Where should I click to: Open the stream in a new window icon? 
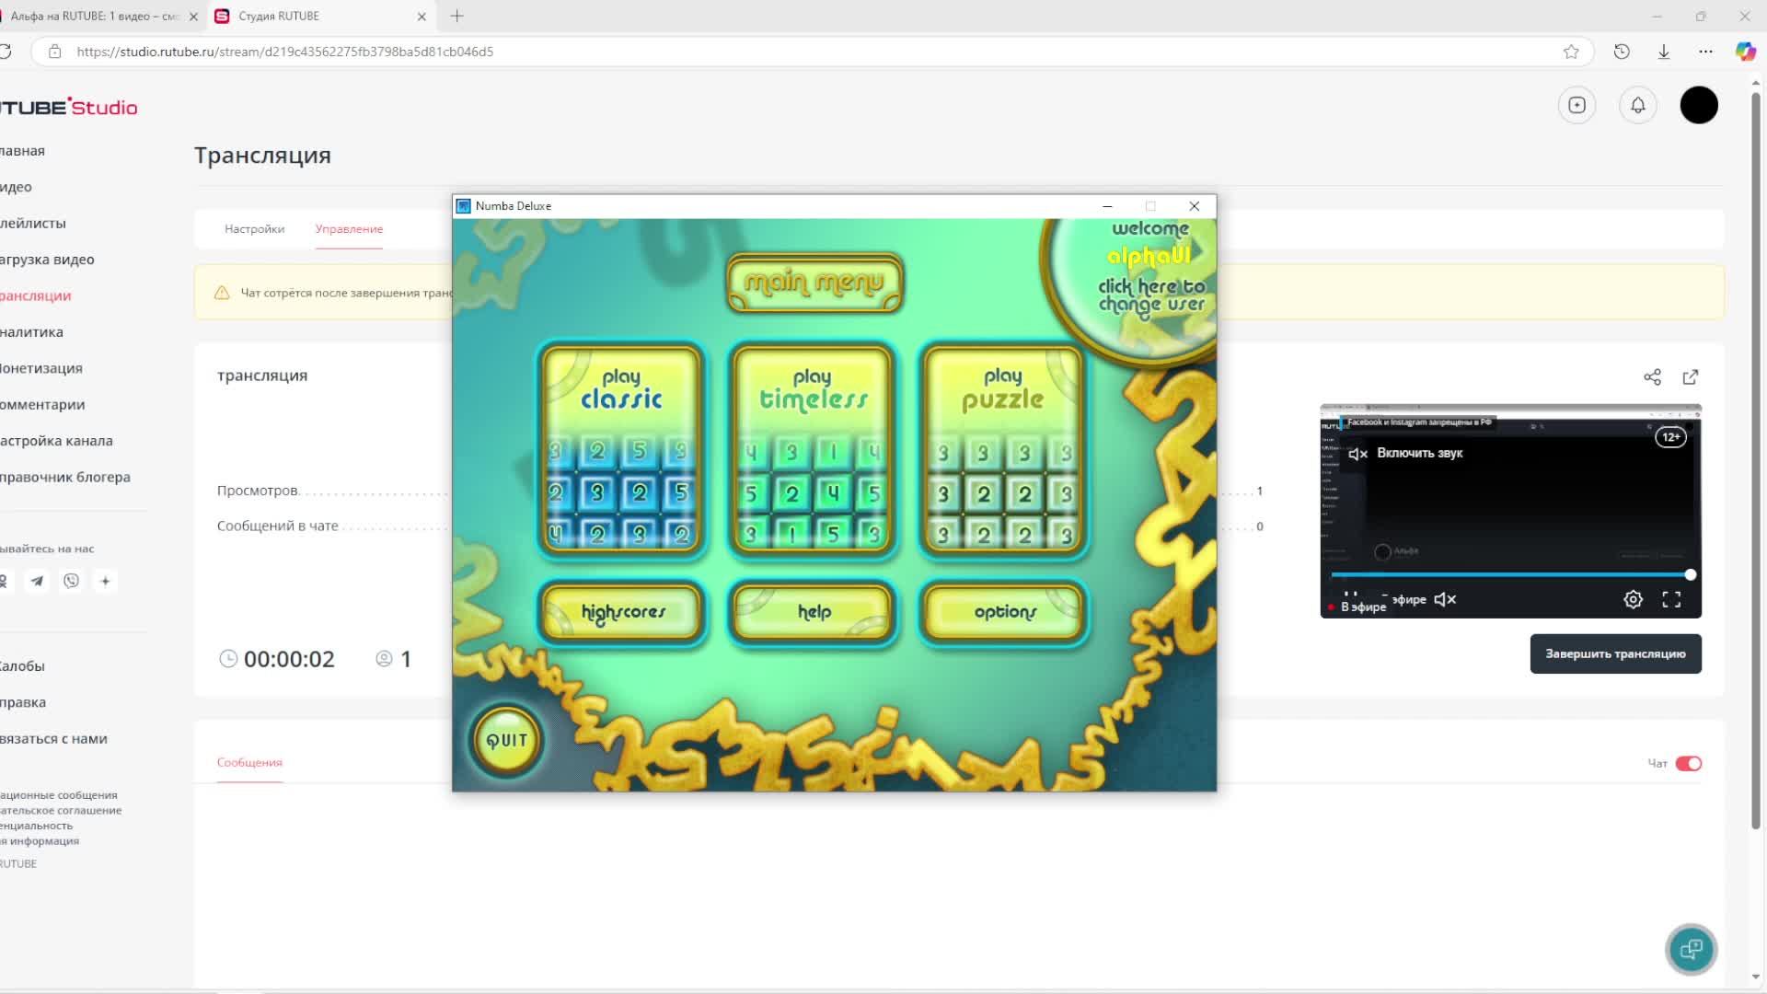(x=1691, y=377)
